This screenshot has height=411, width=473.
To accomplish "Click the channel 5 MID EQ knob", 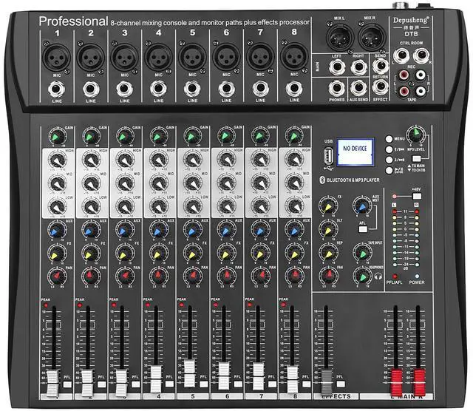I will 192,183.
